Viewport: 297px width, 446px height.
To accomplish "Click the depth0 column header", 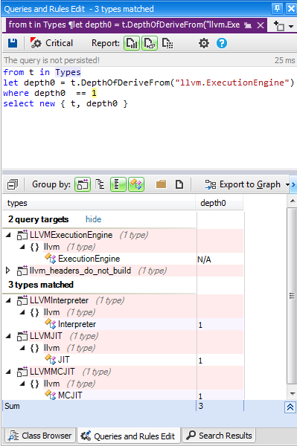I will 220,203.
